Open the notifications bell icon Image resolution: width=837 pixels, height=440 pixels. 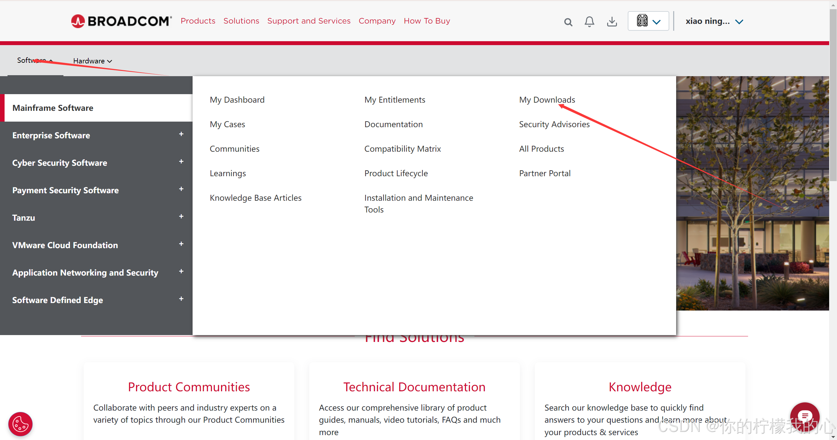tap(589, 22)
